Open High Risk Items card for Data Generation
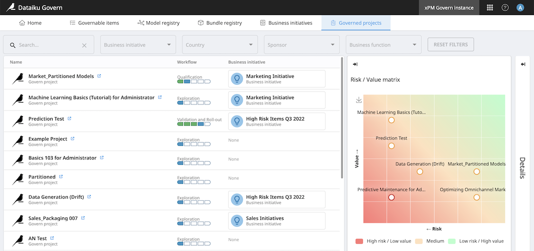The image size is (534, 251). click(277, 199)
